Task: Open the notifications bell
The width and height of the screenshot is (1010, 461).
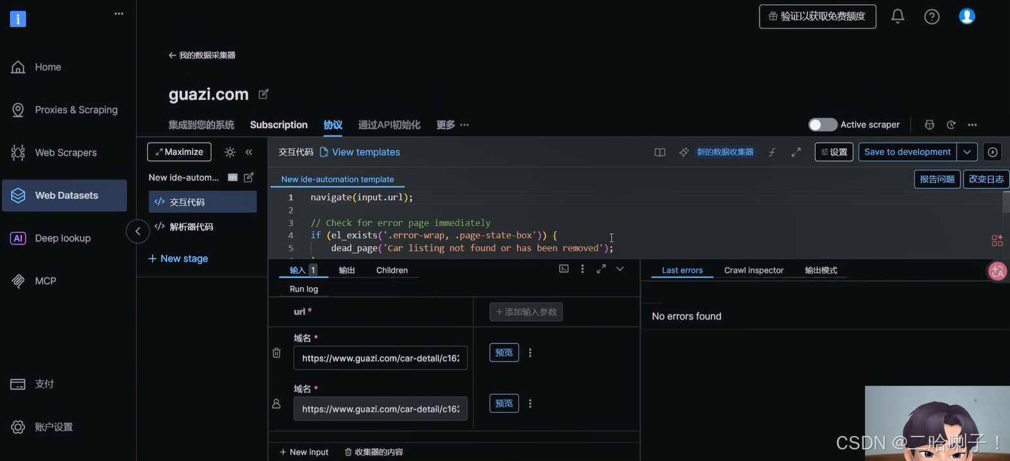Action: click(898, 16)
